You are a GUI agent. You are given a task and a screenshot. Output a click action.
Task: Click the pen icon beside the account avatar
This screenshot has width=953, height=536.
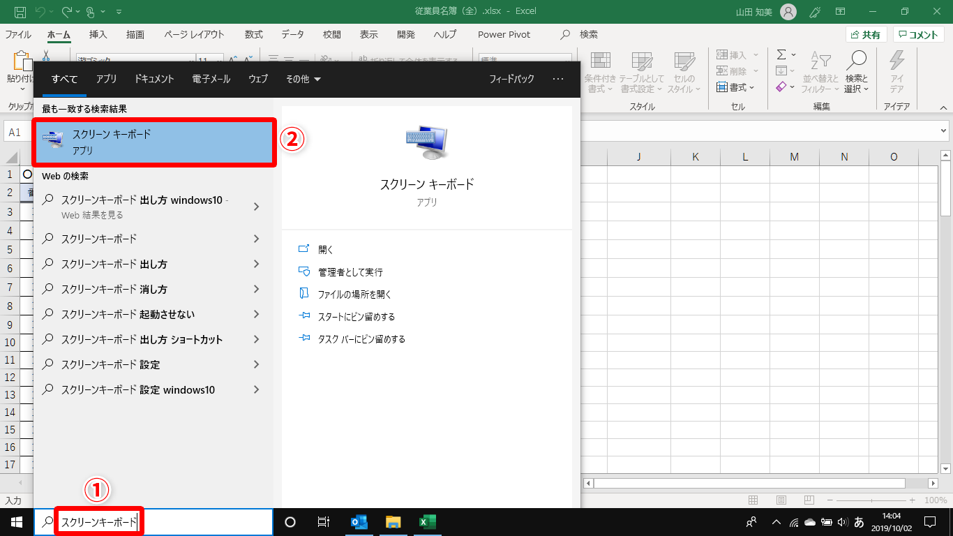[x=814, y=12]
